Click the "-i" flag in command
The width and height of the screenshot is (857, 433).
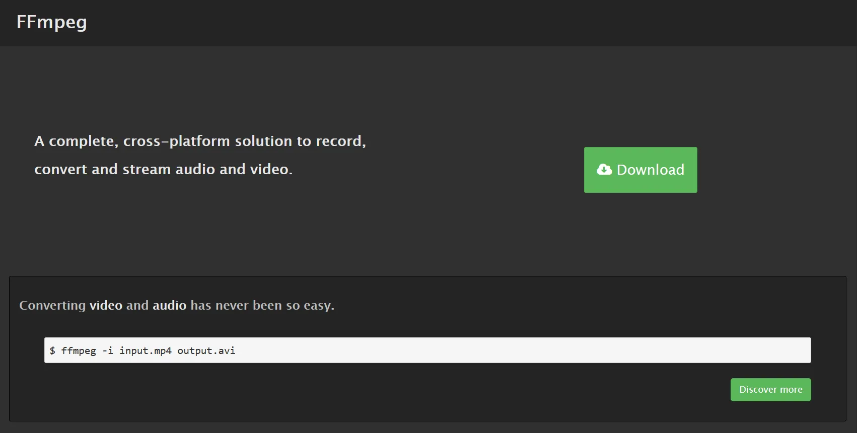108,351
